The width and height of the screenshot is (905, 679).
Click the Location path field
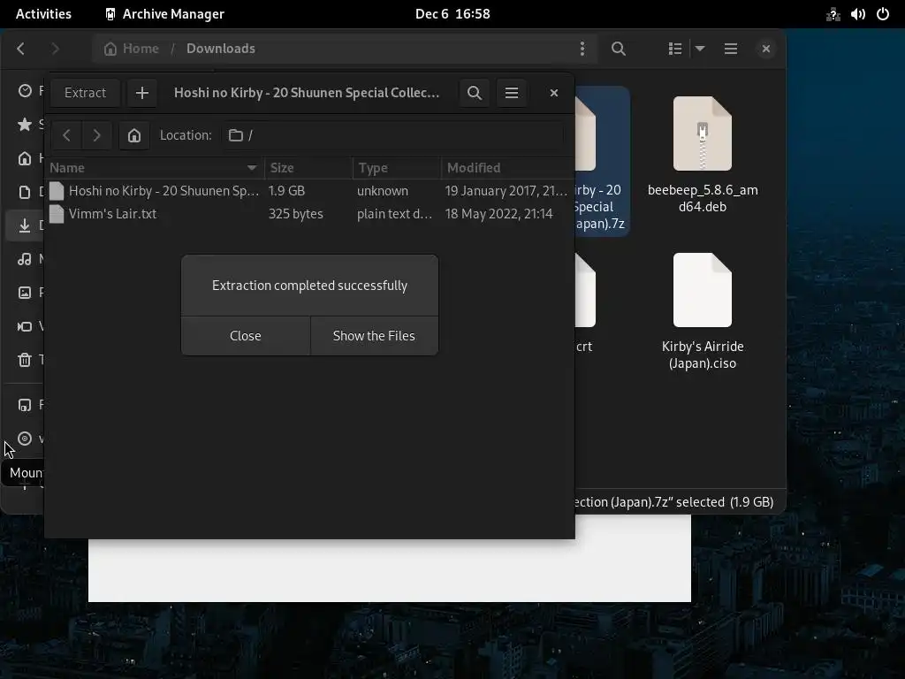[x=392, y=135]
